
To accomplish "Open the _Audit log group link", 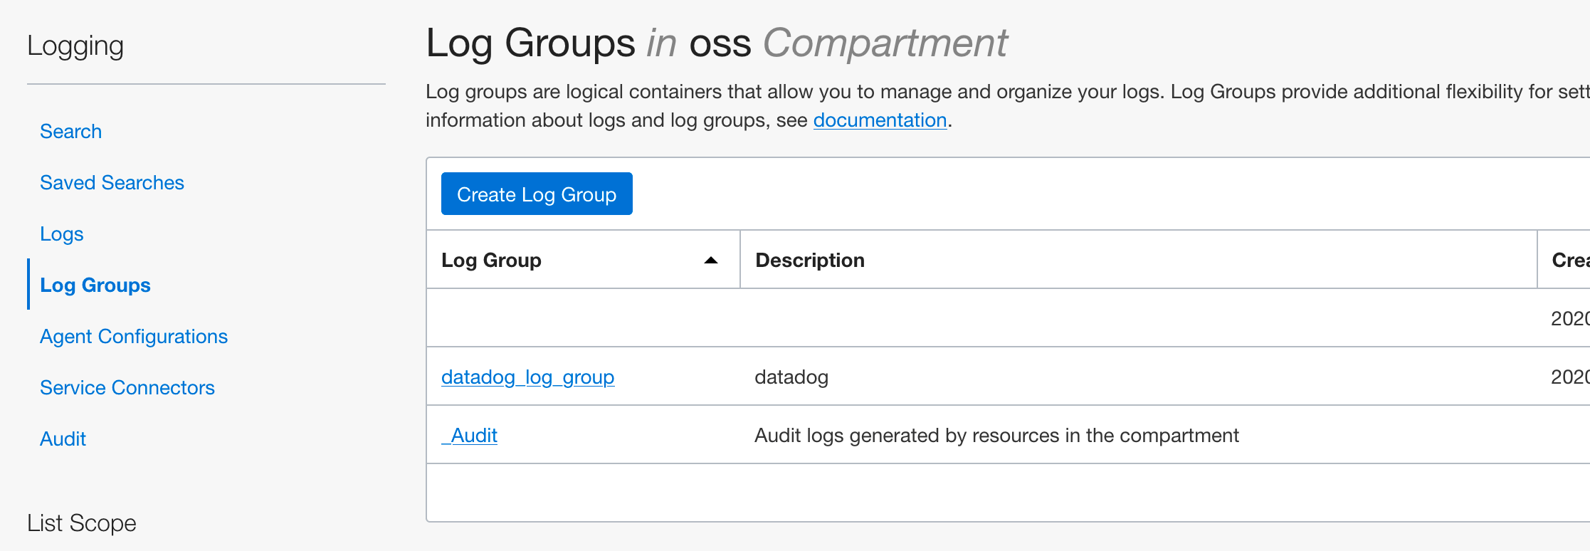I will pos(470,436).
